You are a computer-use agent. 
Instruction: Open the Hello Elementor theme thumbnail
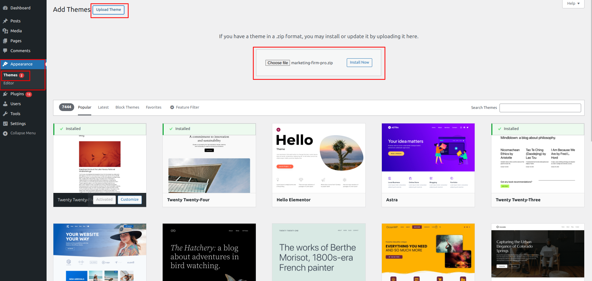(x=319, y=158)
